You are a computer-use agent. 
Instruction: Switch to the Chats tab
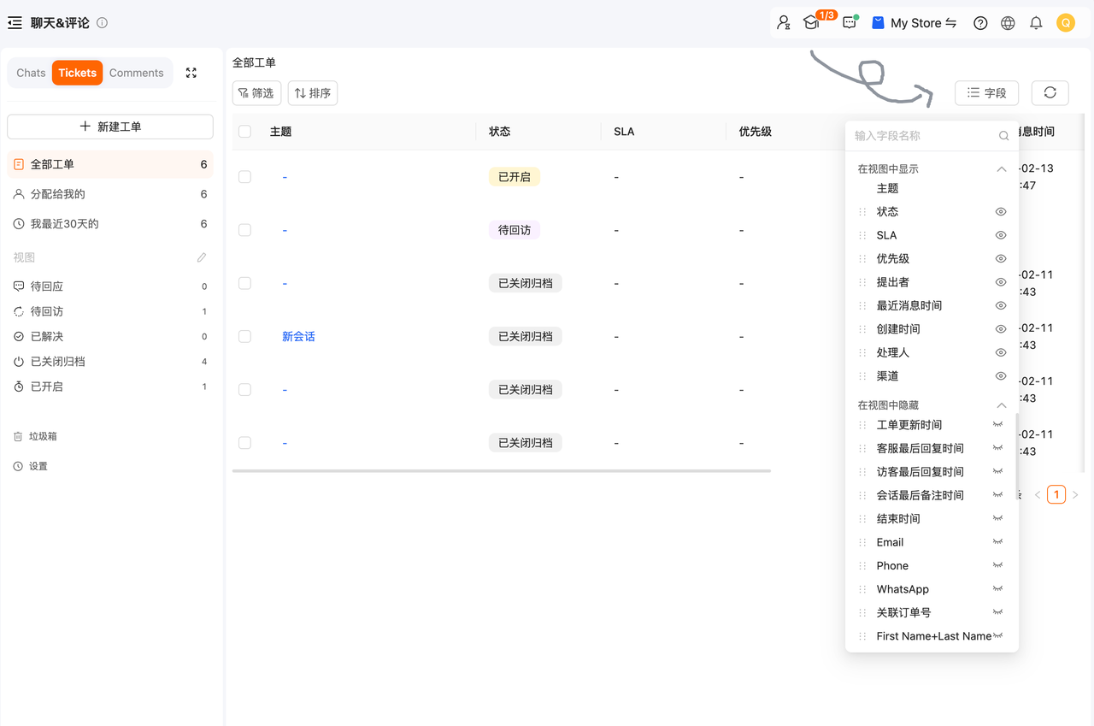[31, 73]
